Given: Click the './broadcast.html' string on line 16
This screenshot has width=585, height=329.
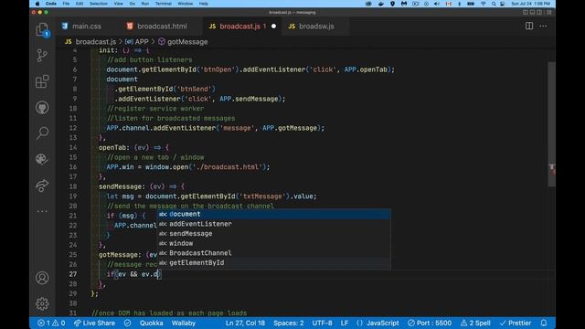Looking at the screenshot, I should (228, 166).
